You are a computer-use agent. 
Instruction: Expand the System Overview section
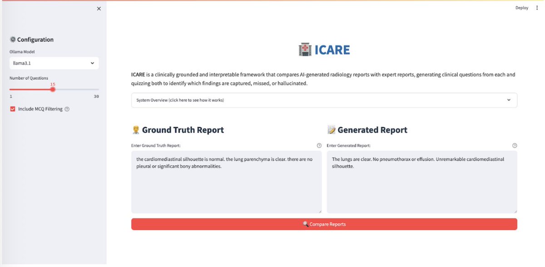[324, 100]
